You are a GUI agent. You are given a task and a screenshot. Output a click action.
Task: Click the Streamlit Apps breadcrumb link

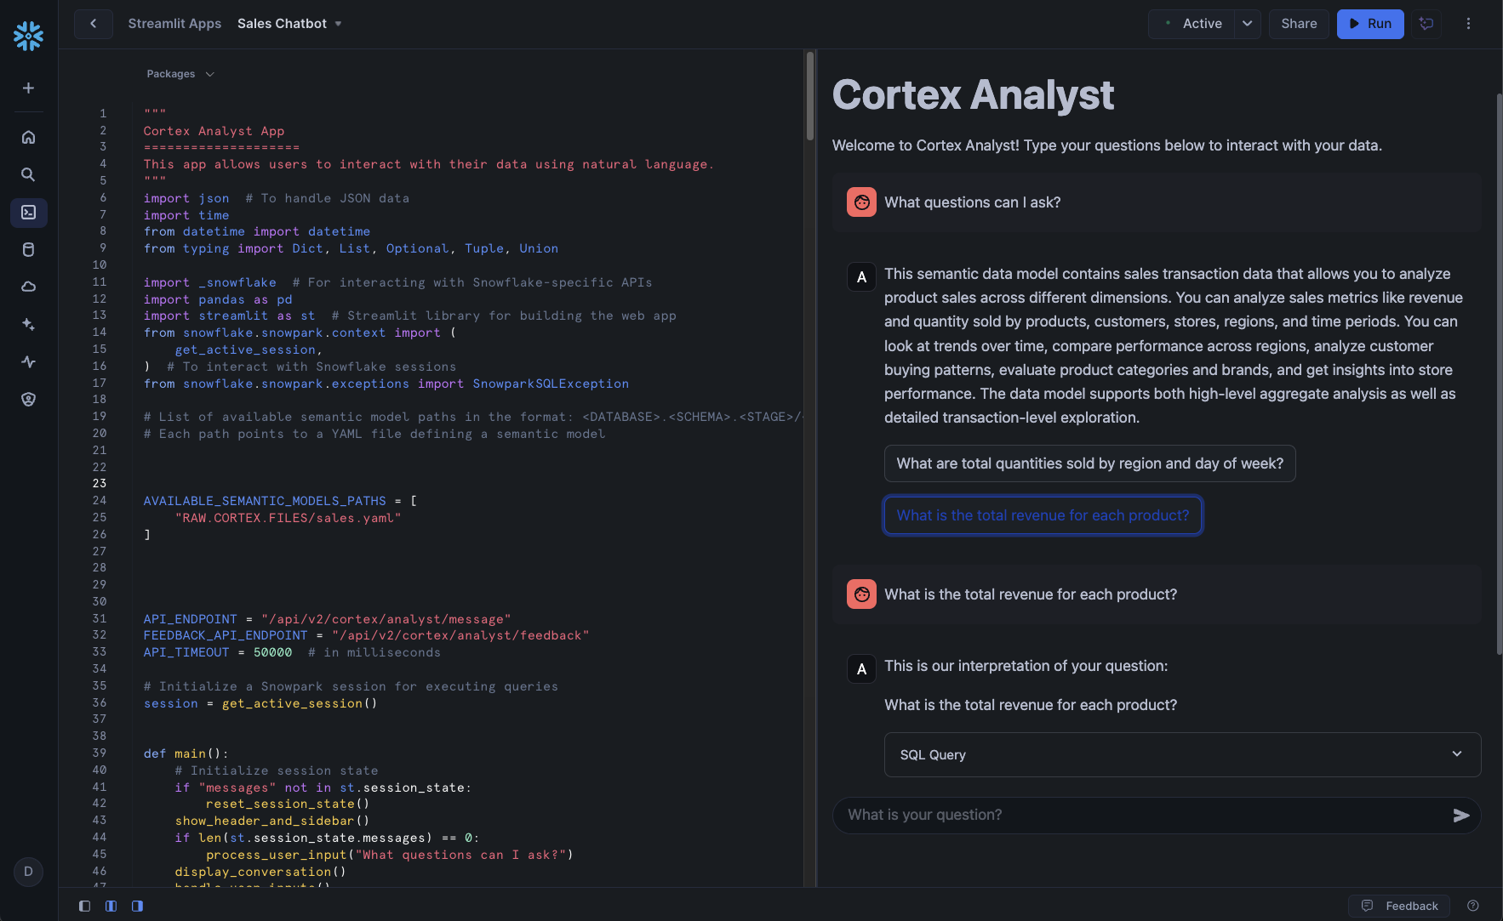pyautogui.click(x=174, y=24)
